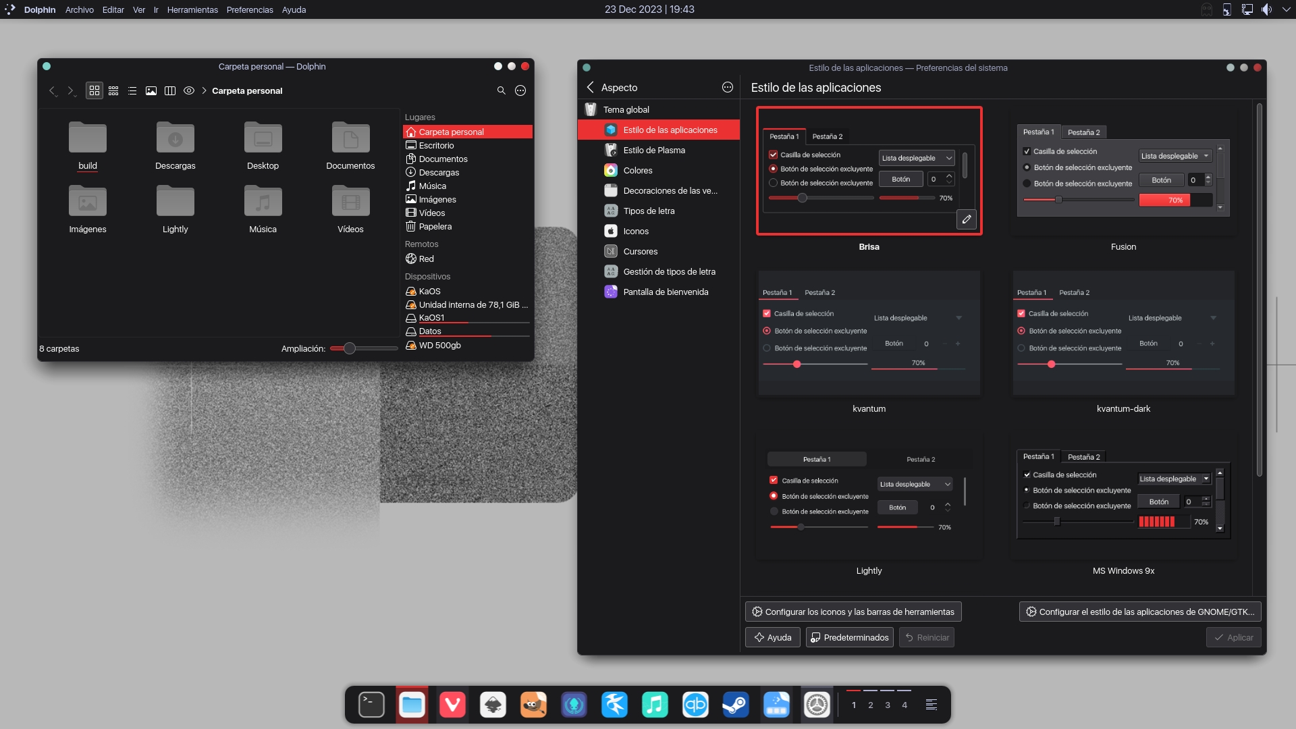
Task: Select Red under Remotos
Action: click(x=467, y=259)
